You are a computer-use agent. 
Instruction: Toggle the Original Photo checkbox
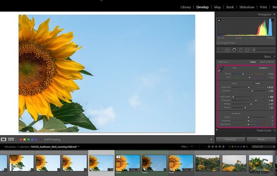point(218,43)
